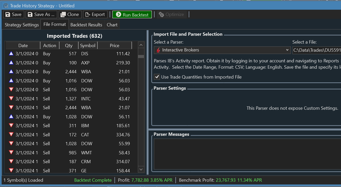Click the buy triangle on DOW 56.11 row
The width and height of the screenshot is (341, 187).
[x=11, y=116]
